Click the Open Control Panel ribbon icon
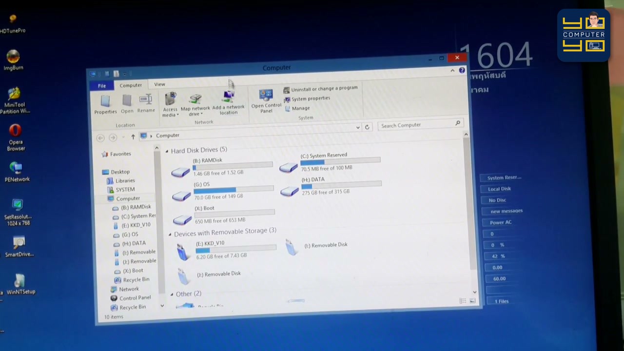Image resolution: width=624 pixels, height=351 pixels. pyautogui.click(x=266, y=101)
